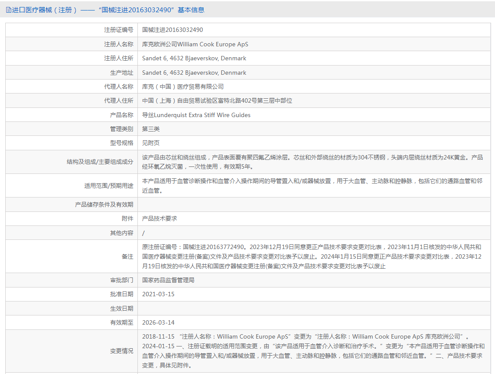This screenshot has width=495, height=374.
Task: Select remark text starting 原注册证编号：国械注进20163772490
Action: 312,257
